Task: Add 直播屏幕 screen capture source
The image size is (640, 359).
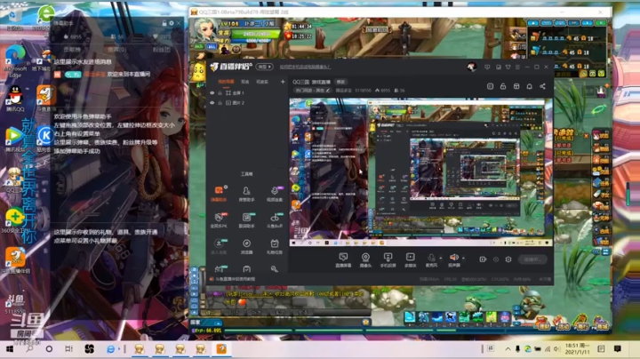Action: point(343,259)
